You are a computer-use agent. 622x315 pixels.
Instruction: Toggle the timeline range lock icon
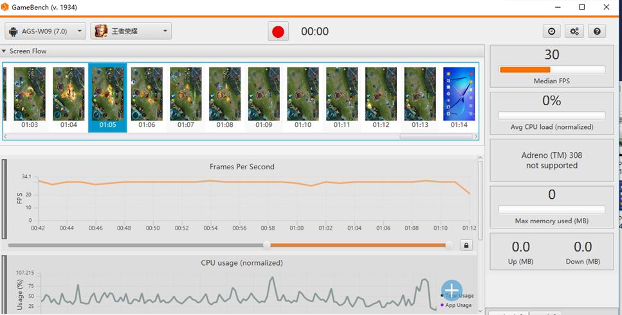(x=466, y=245)
